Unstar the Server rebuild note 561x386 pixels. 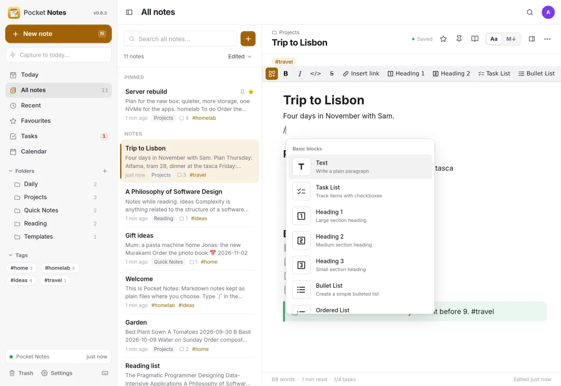coord(251,92)
